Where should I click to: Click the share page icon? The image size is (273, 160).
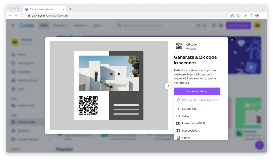click(x=232, y=15)
